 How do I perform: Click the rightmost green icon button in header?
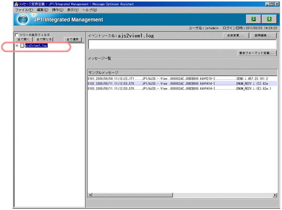click(x=268, y=19)
